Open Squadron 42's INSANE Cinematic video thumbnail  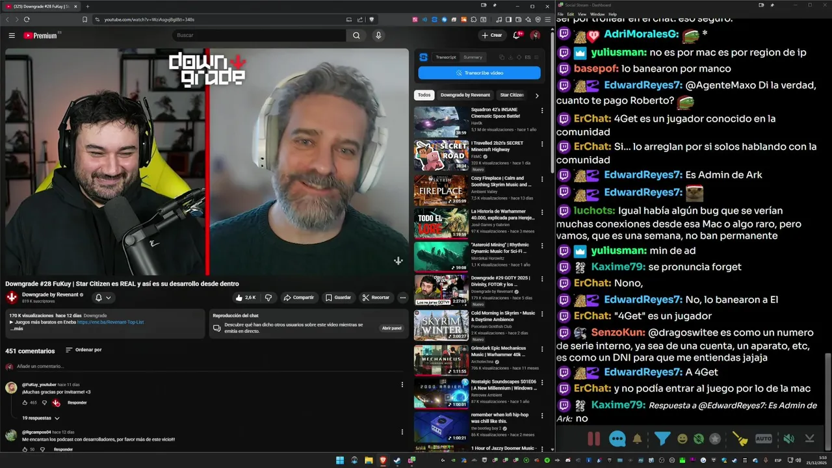441,122
